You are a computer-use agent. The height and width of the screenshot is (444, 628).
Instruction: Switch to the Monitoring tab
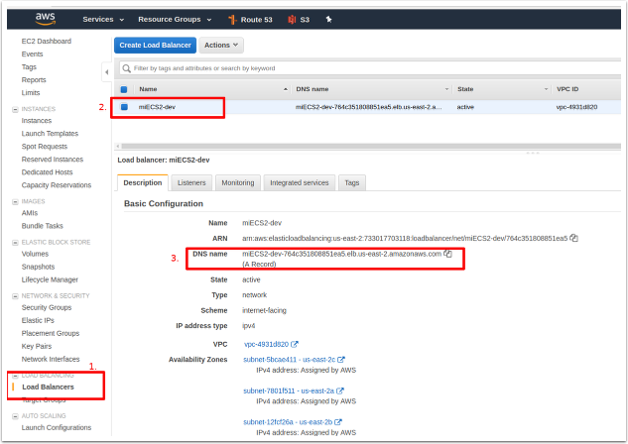[x=238, y=182]
